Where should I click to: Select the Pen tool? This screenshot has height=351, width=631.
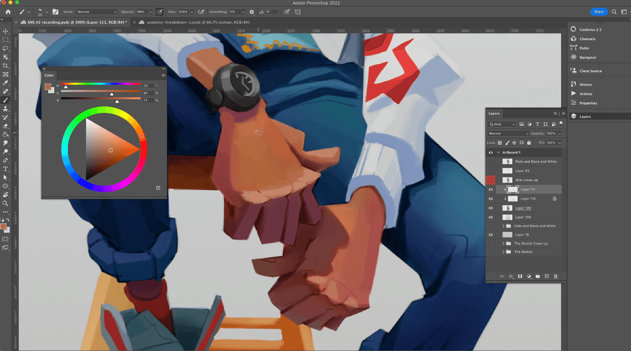[6, 160]
